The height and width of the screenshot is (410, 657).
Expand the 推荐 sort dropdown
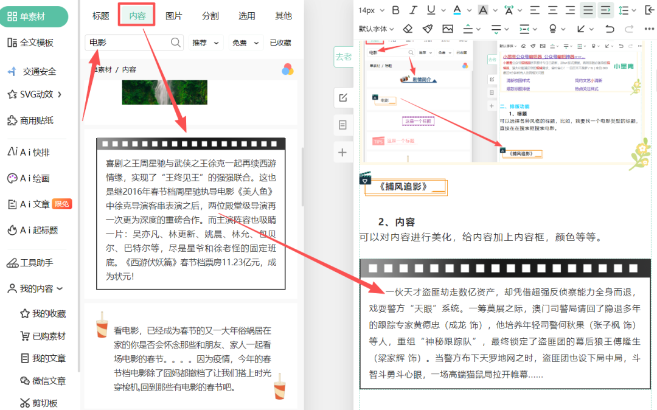[x=206, y=43]
